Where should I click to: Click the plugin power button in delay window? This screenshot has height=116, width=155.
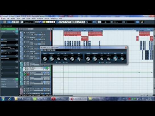pyautogui.click(x=42, y=50)
